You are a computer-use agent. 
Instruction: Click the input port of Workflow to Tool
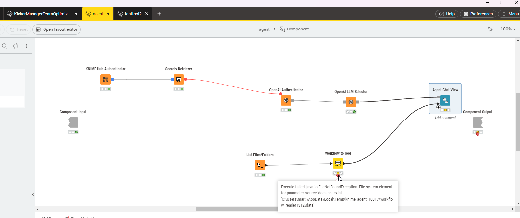[331, 164]
